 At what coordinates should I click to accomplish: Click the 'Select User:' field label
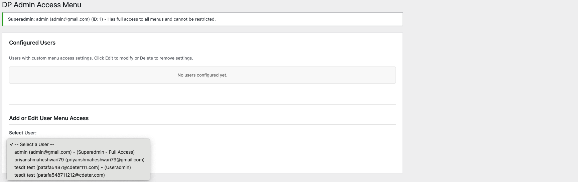23,133
